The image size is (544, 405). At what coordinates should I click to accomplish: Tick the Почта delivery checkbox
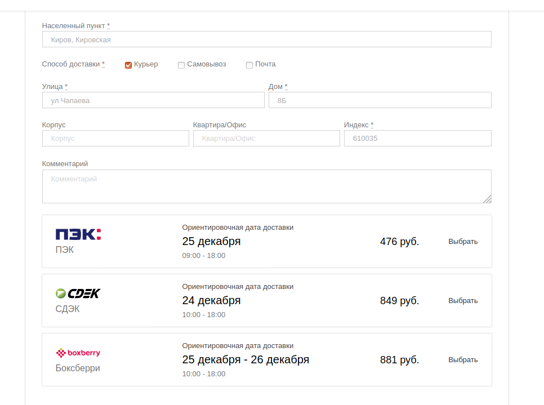click(x=249, y=65)
